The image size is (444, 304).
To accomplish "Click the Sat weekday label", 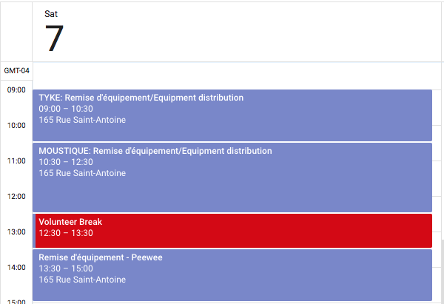I will pos(51,14).
